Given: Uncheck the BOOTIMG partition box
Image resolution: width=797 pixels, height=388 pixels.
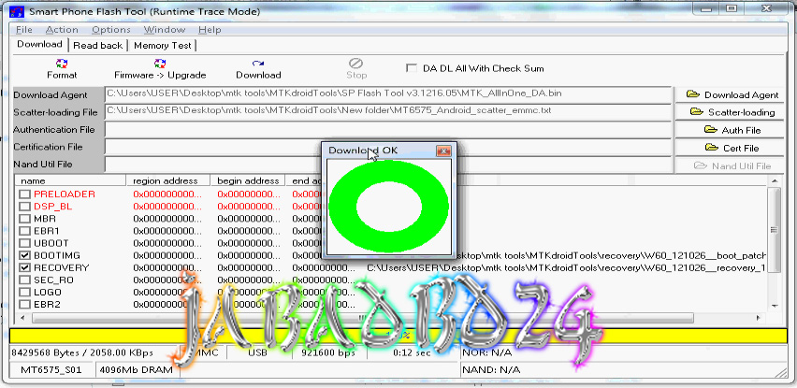Looking at the screenshot, I should (24, 255).
